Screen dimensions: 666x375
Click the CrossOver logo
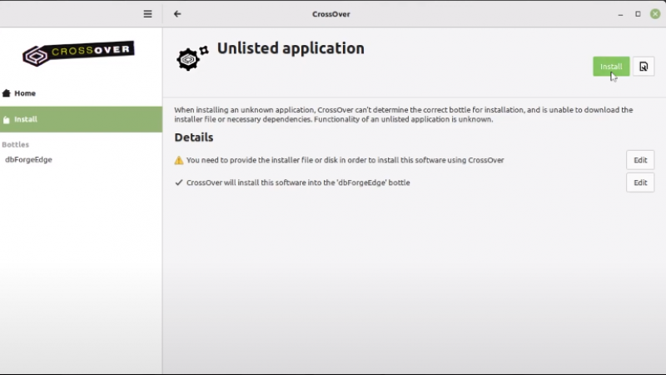78,53
